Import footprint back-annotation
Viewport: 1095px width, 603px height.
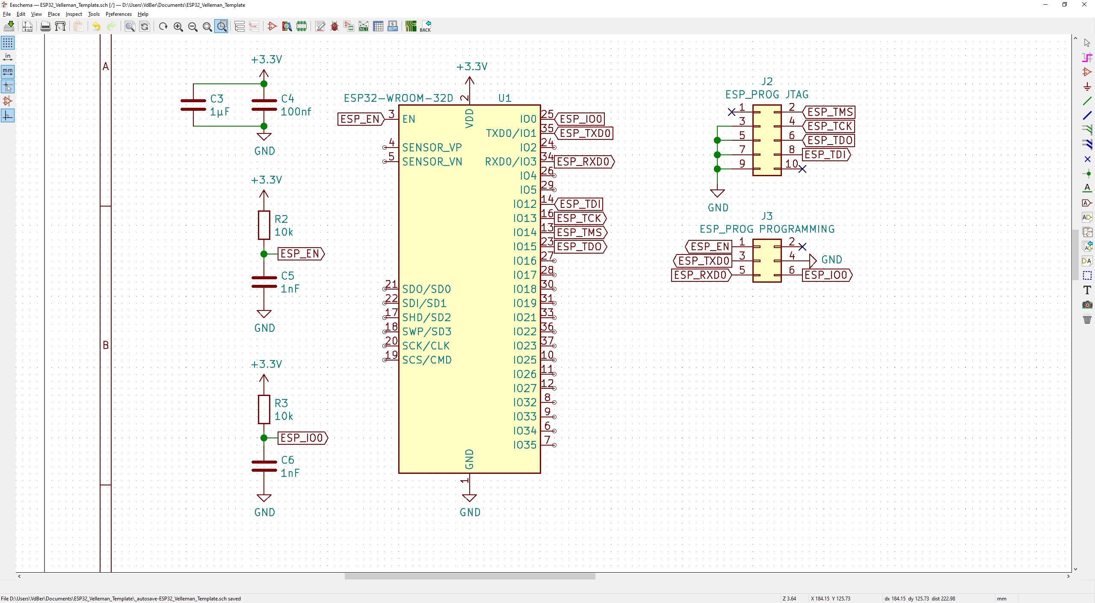coord(426,27)
